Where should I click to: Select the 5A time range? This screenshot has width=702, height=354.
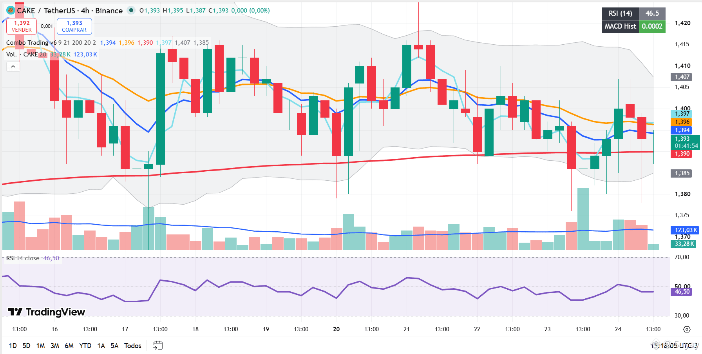coord(114,346)
